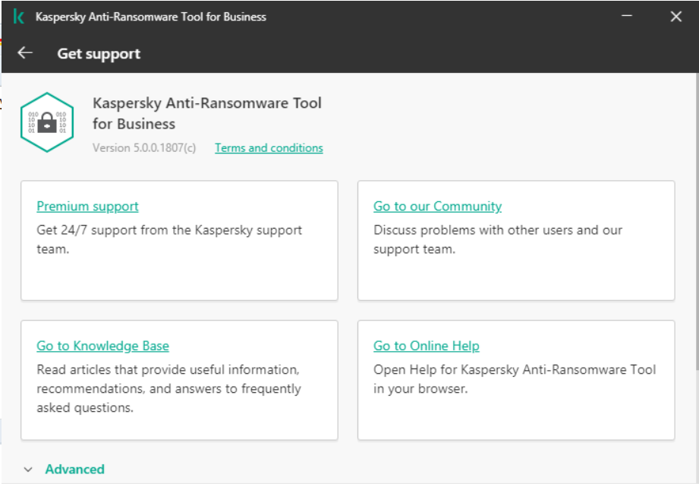Click the 'Get 24/7 support' description text

[x=169, y=239]
